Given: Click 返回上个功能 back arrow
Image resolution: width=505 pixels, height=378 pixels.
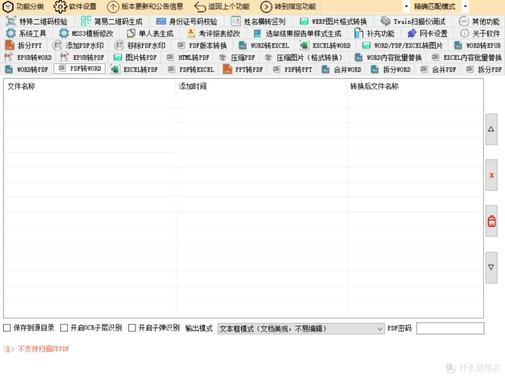Looking at the screenshot, I should [222, 7].
